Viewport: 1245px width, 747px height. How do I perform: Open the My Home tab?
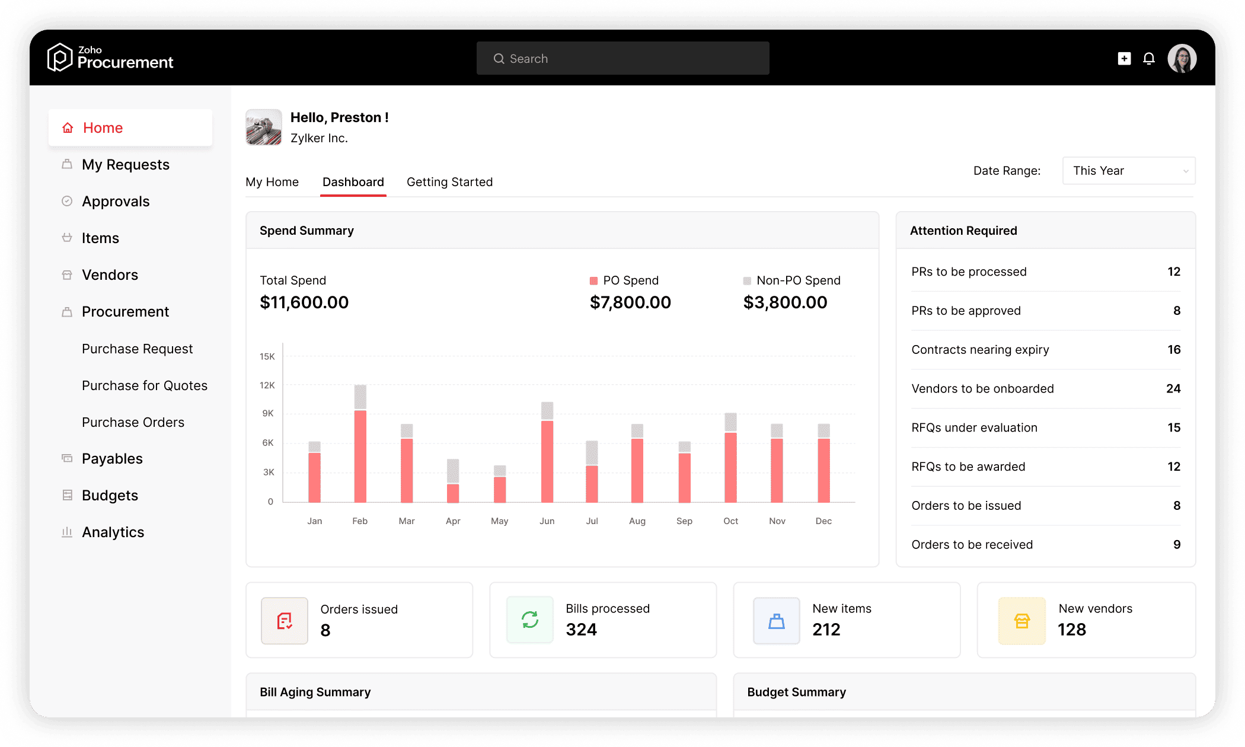click(272, 182)
